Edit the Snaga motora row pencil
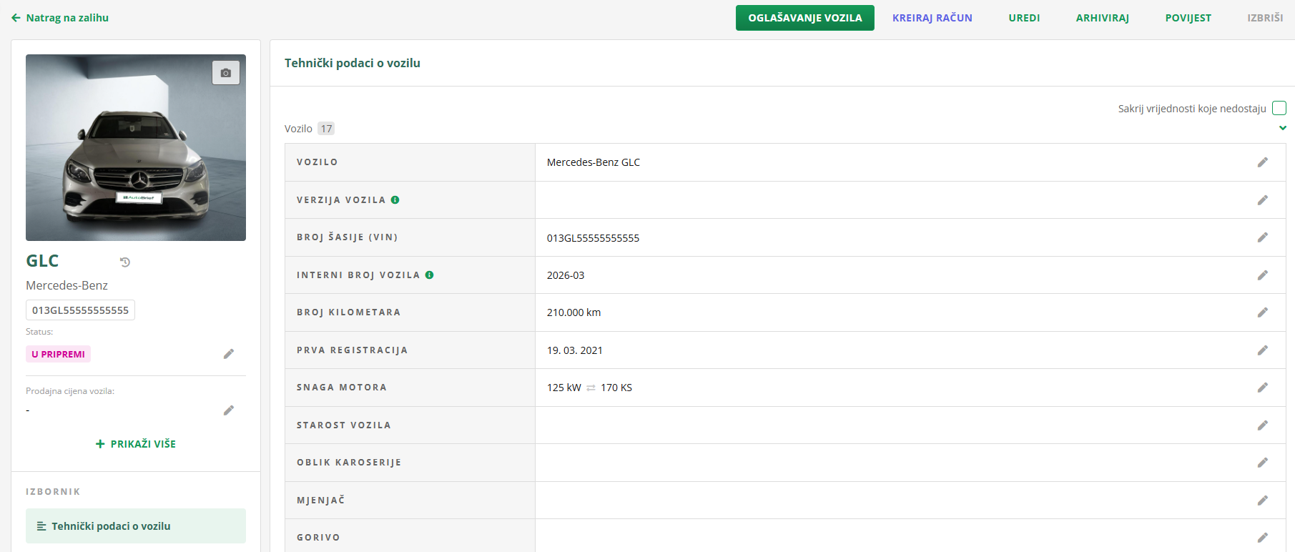 1263,388
